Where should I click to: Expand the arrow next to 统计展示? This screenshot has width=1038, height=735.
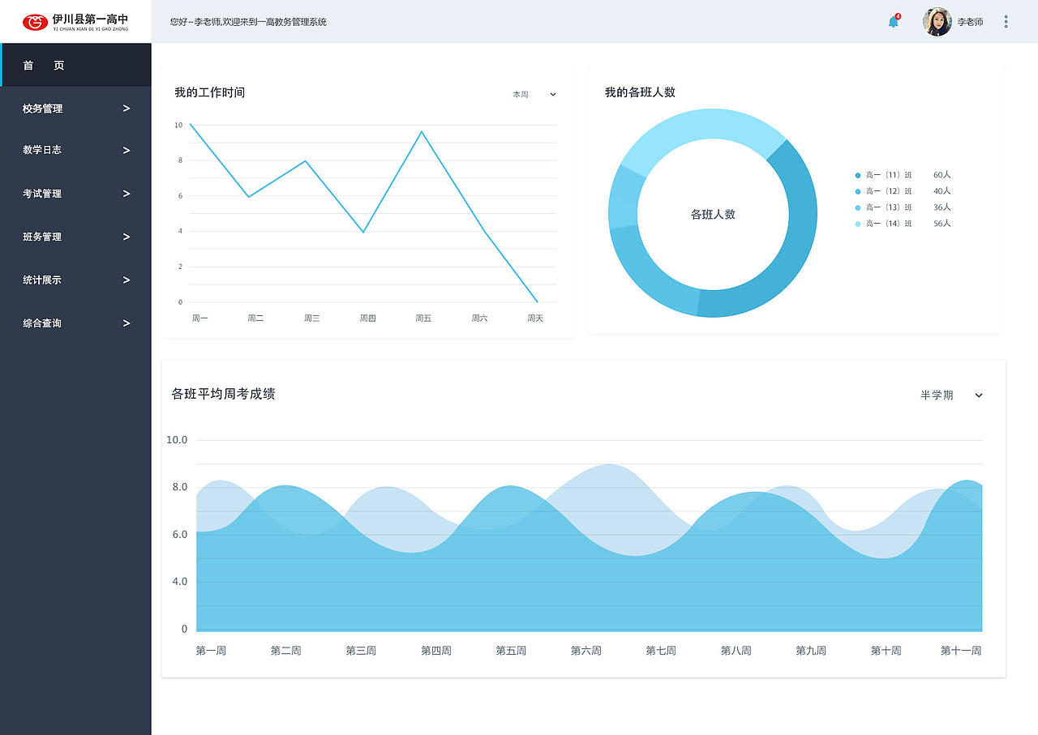[x=127, y=280]
